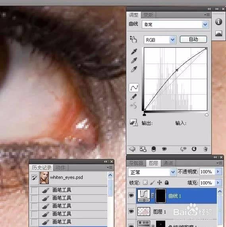Viewport: 226px width, 227px height.
Task: Select the 曲线 1 curves adjustment thumbnail
Action: (144, 195)
